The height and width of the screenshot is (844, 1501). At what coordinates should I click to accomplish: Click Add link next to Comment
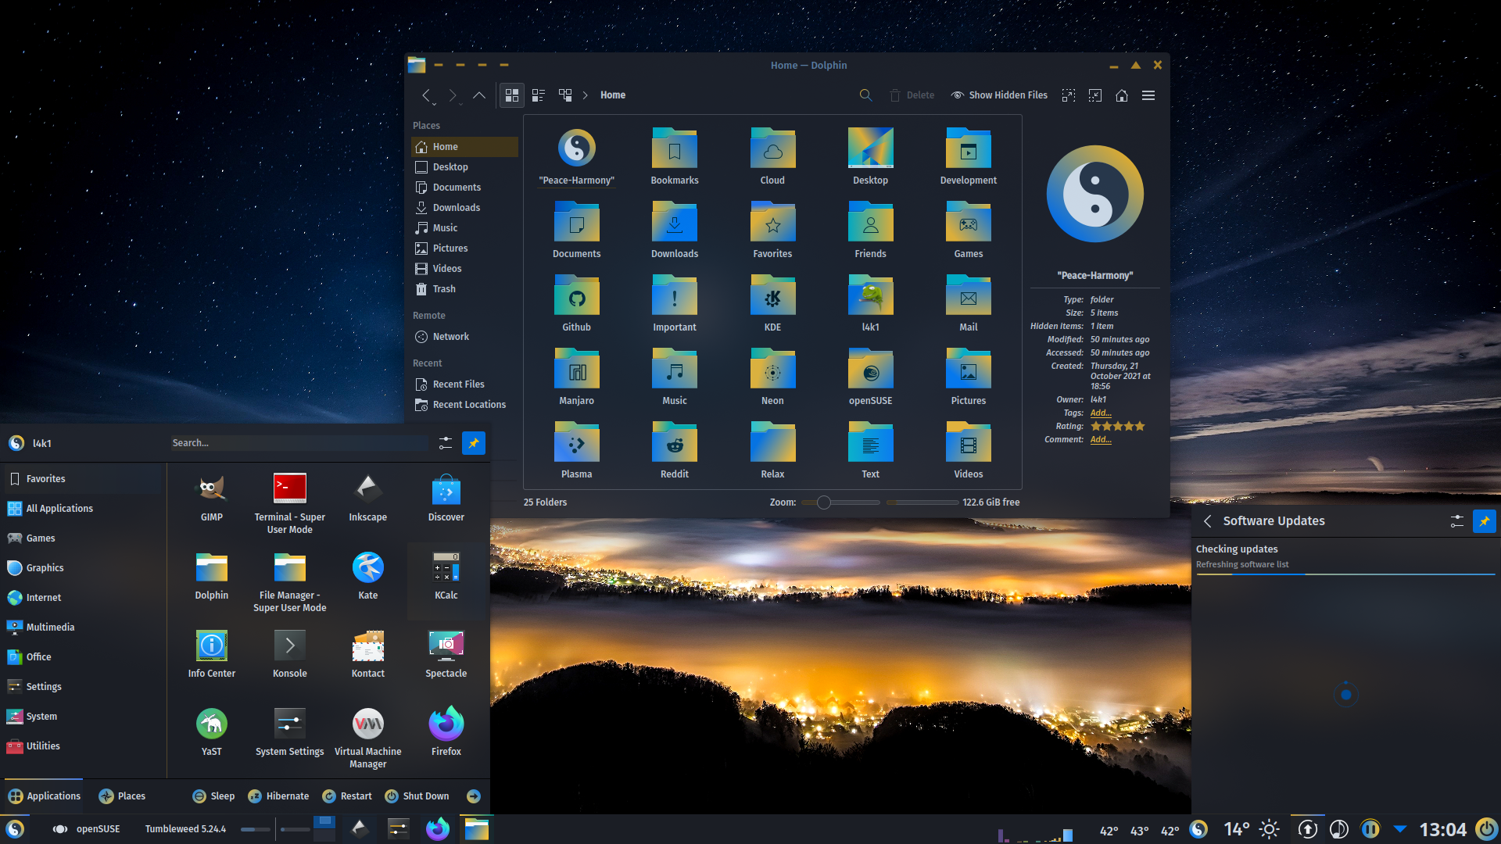tap(1101, 439)
